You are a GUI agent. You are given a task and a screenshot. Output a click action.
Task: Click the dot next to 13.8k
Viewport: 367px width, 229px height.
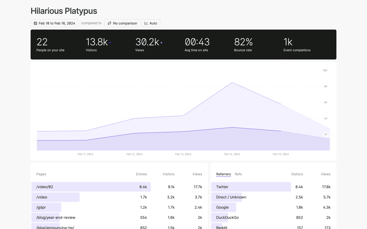[110, 43]
